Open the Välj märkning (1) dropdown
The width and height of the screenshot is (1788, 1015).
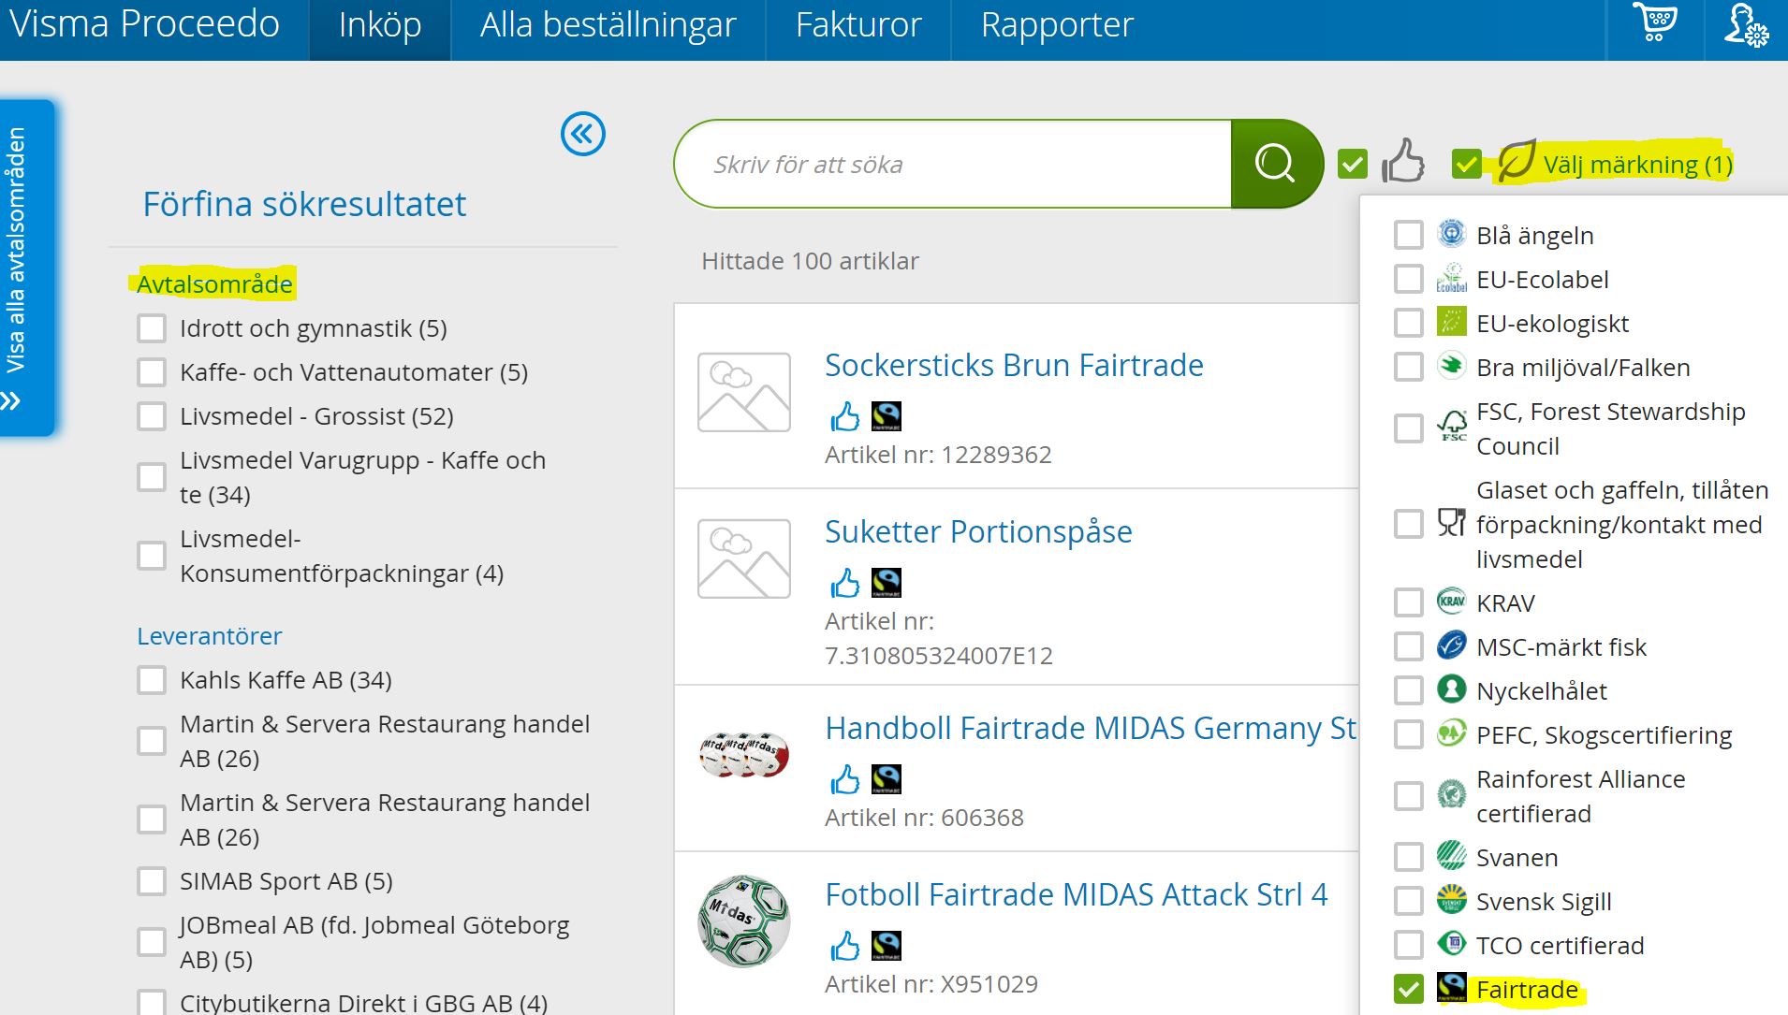1637,165
